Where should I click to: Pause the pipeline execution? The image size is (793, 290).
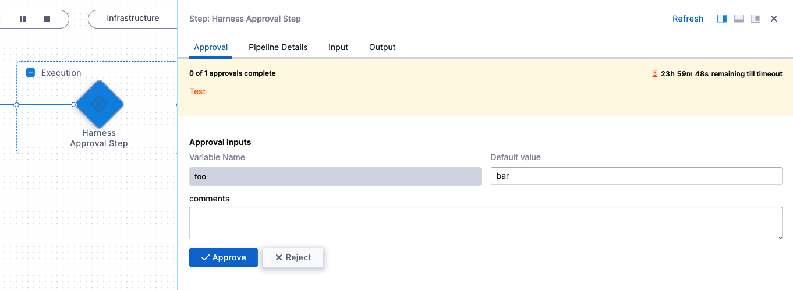(23, 19)
